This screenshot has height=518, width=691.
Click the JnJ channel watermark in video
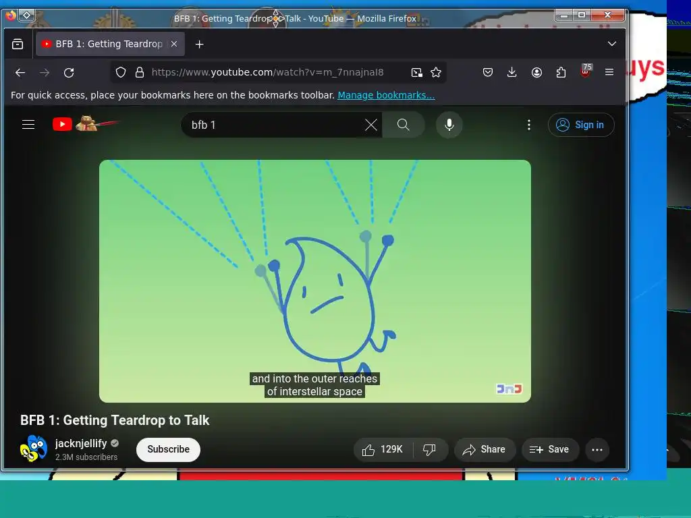[x=509, y=389]
